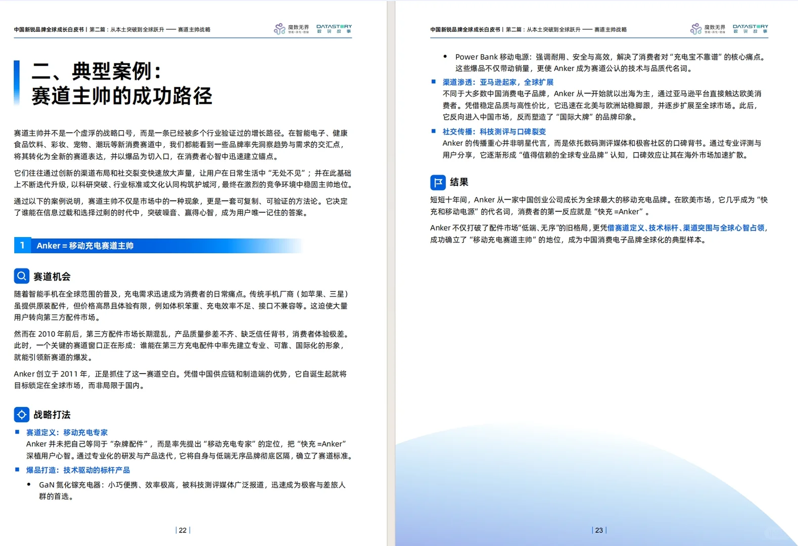Image resolution: width=798 pixels, height=546 pixels.
Task: Click the 战略打法 section heading
Action: pos(52,415)
